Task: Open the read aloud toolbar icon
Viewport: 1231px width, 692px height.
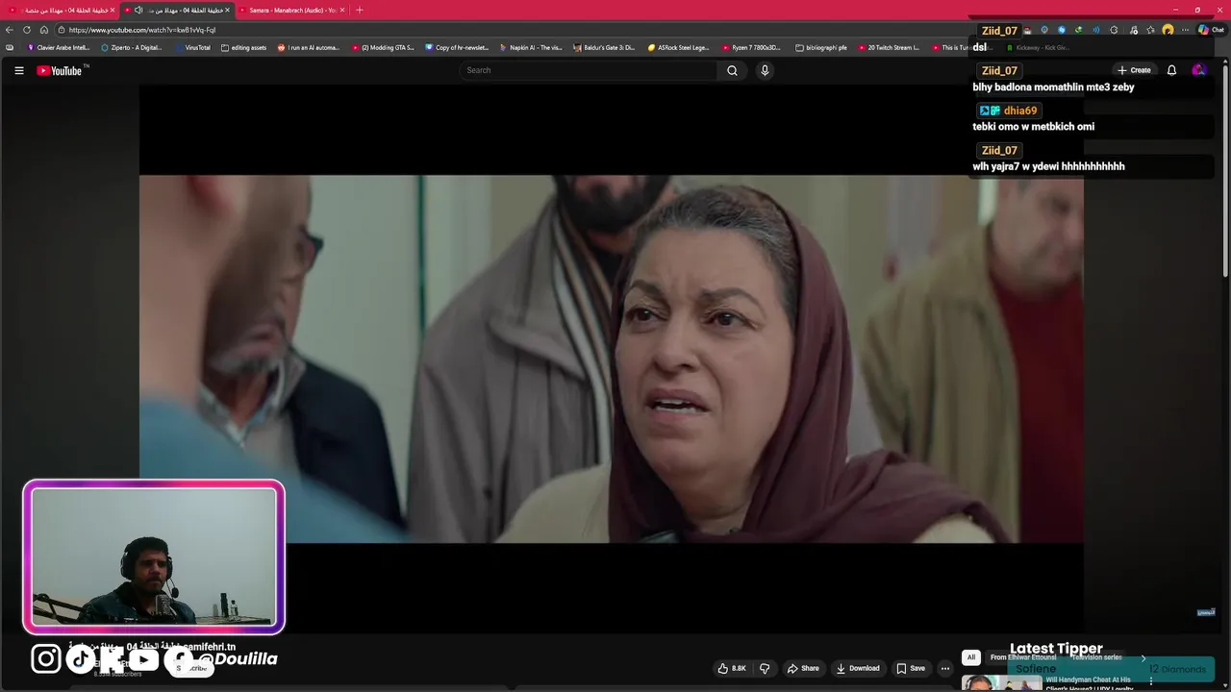Action: [x=1096, y=30]
